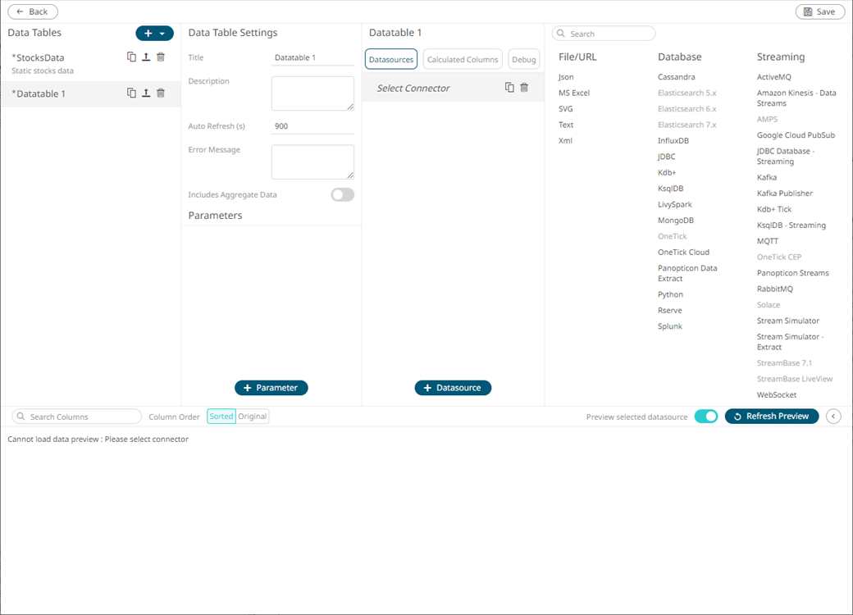Remove the Select Connector datasource
This screenshot has width=853, height=615.
524,88
